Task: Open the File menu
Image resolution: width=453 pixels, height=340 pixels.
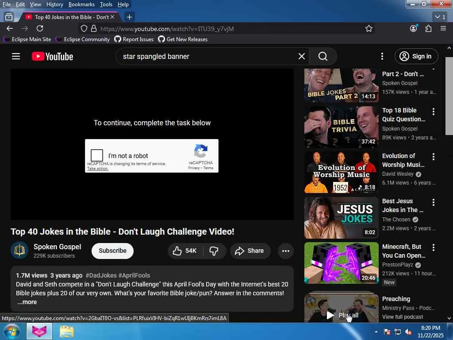Action: [6, 4]
